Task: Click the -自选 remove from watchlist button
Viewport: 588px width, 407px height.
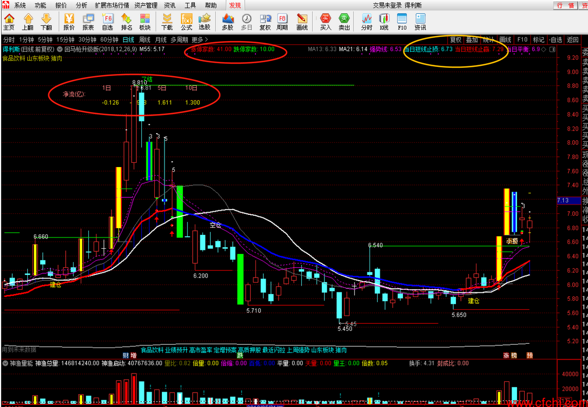Action: 556,40
